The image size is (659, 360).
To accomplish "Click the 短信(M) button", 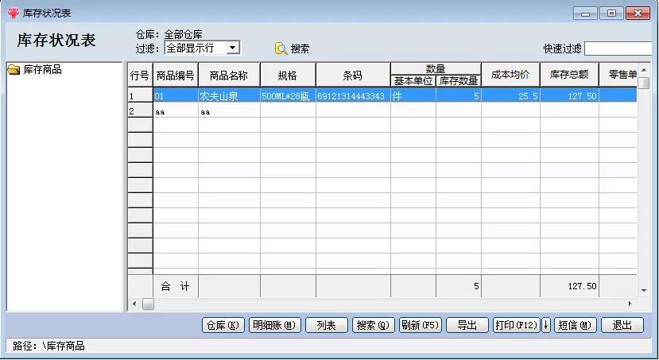I will point(576,325).
